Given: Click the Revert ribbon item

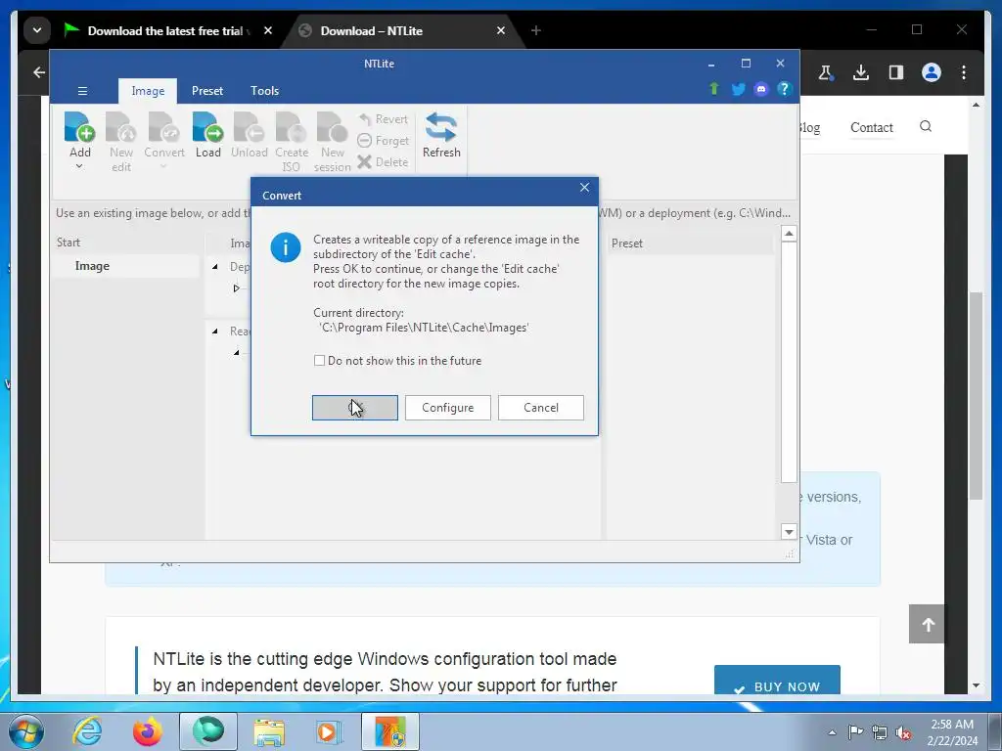Looking at the screenshot, I should [x=383, y=119].
